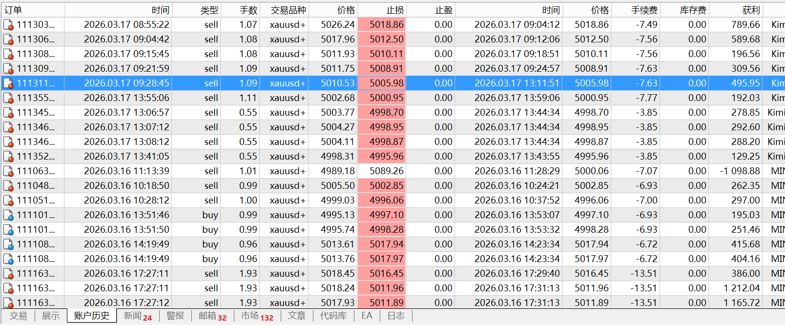785x325 pixels.
Task: Open the 警报 tab
Action: click(175, 316)
